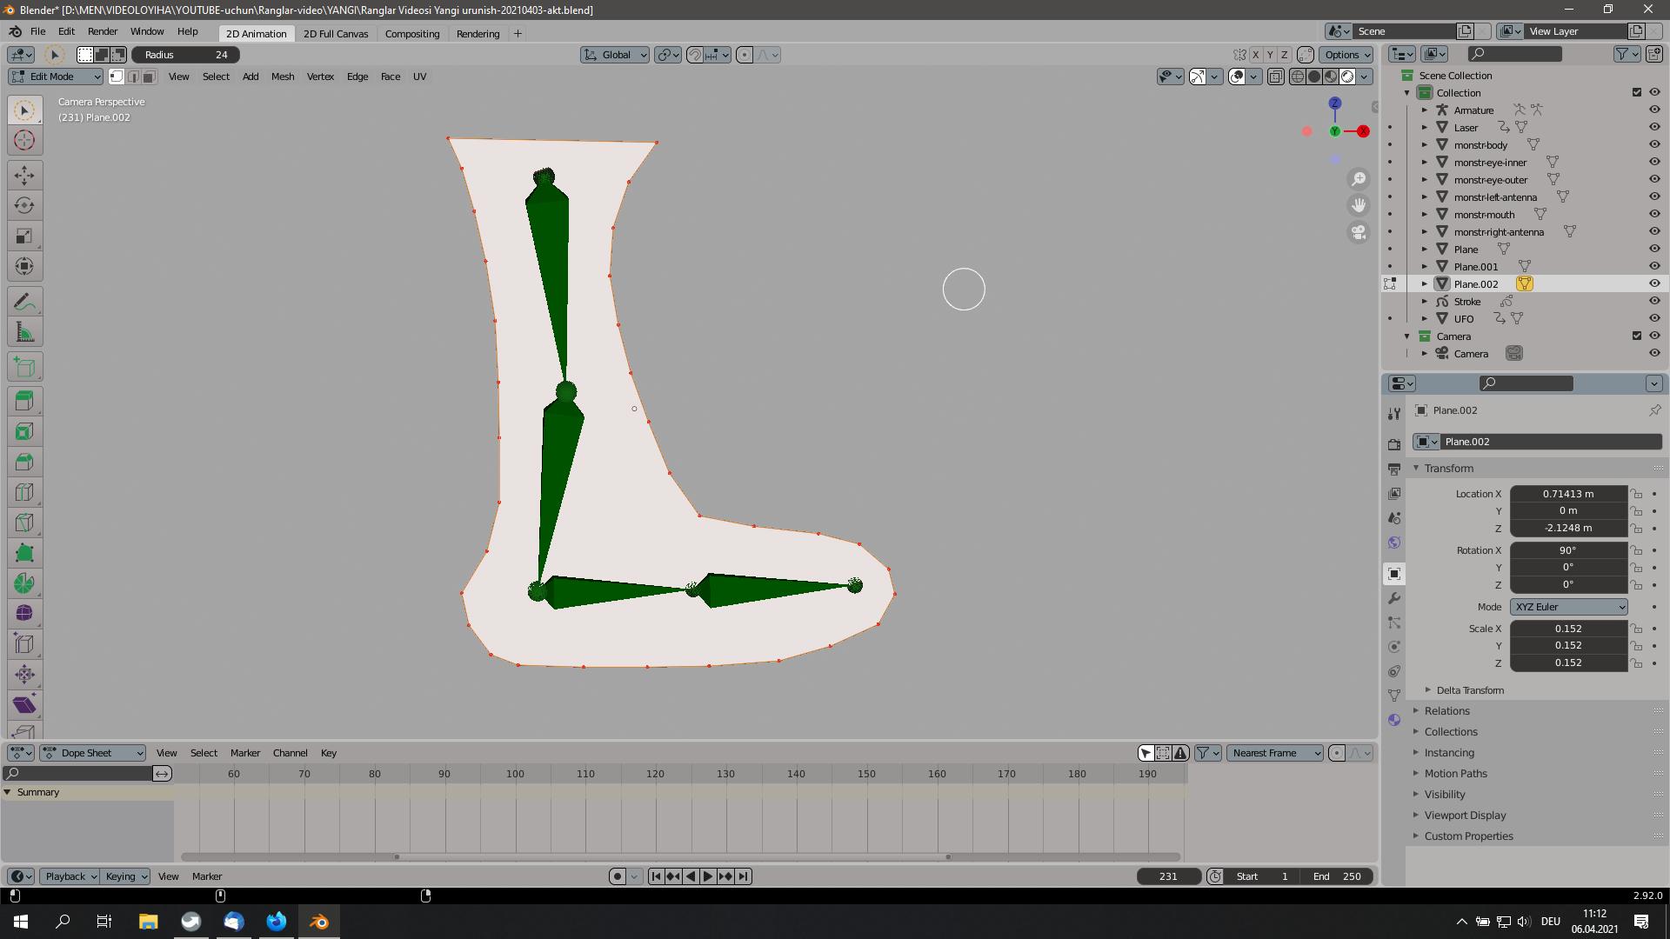Expand the Delta Transform subpanel
This screenshot has height=939, width=1670.
tap(1470, 690)
